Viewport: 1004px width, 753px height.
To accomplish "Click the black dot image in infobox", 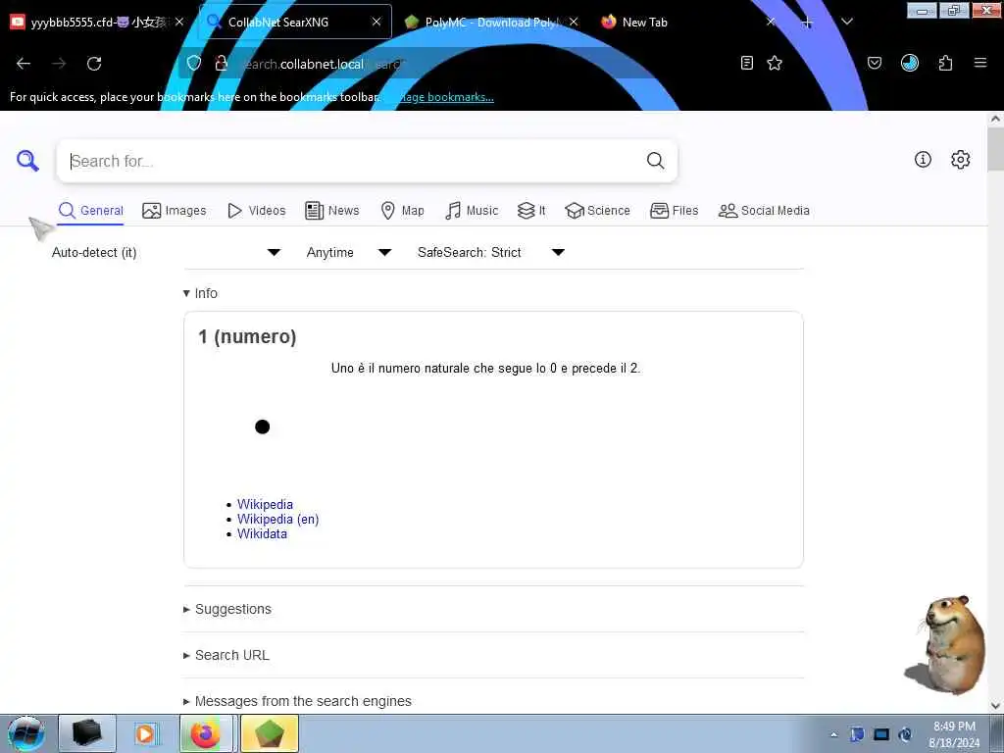I will (263, 427).
